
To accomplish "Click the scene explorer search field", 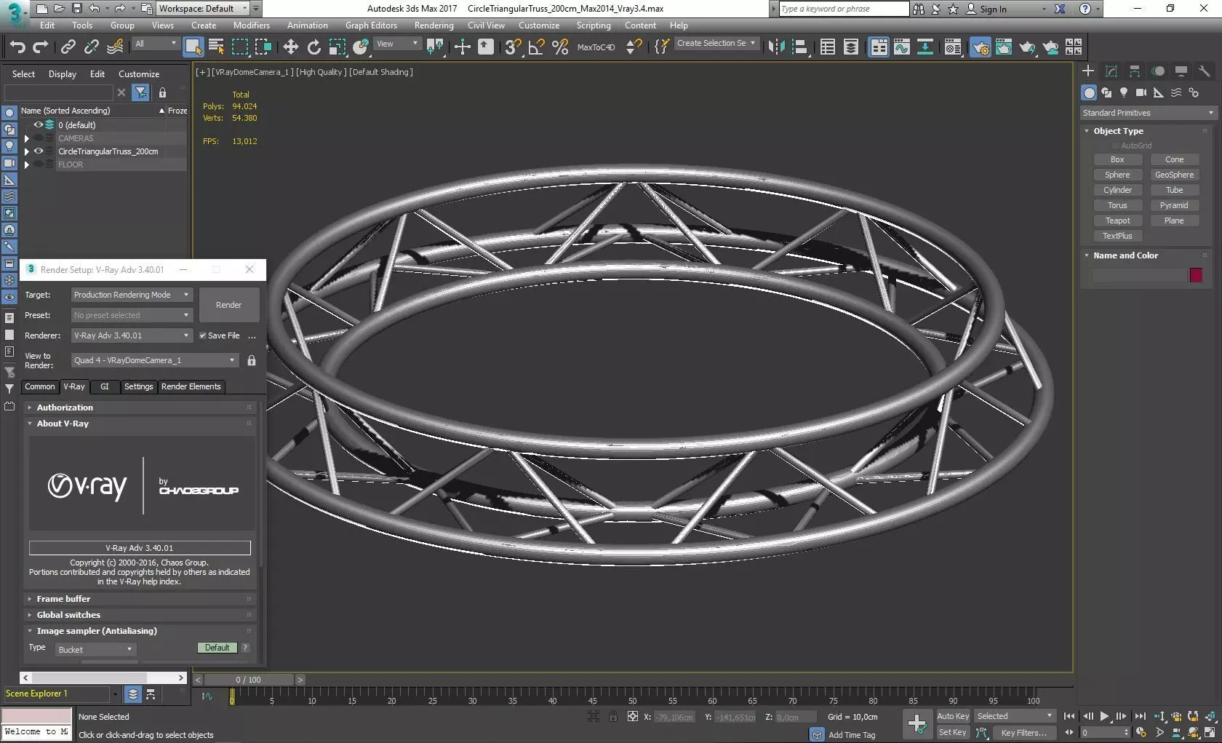I will [x=58, y=92].
